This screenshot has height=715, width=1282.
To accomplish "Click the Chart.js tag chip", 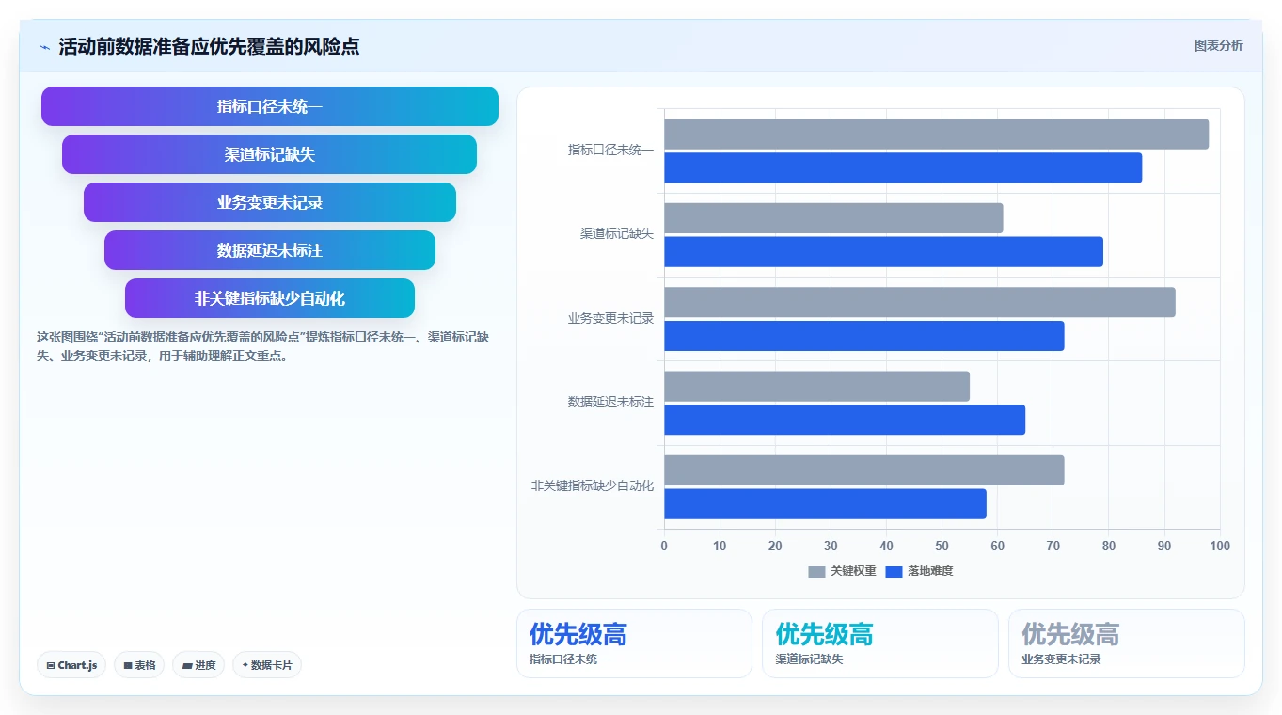I will point(71,665).
